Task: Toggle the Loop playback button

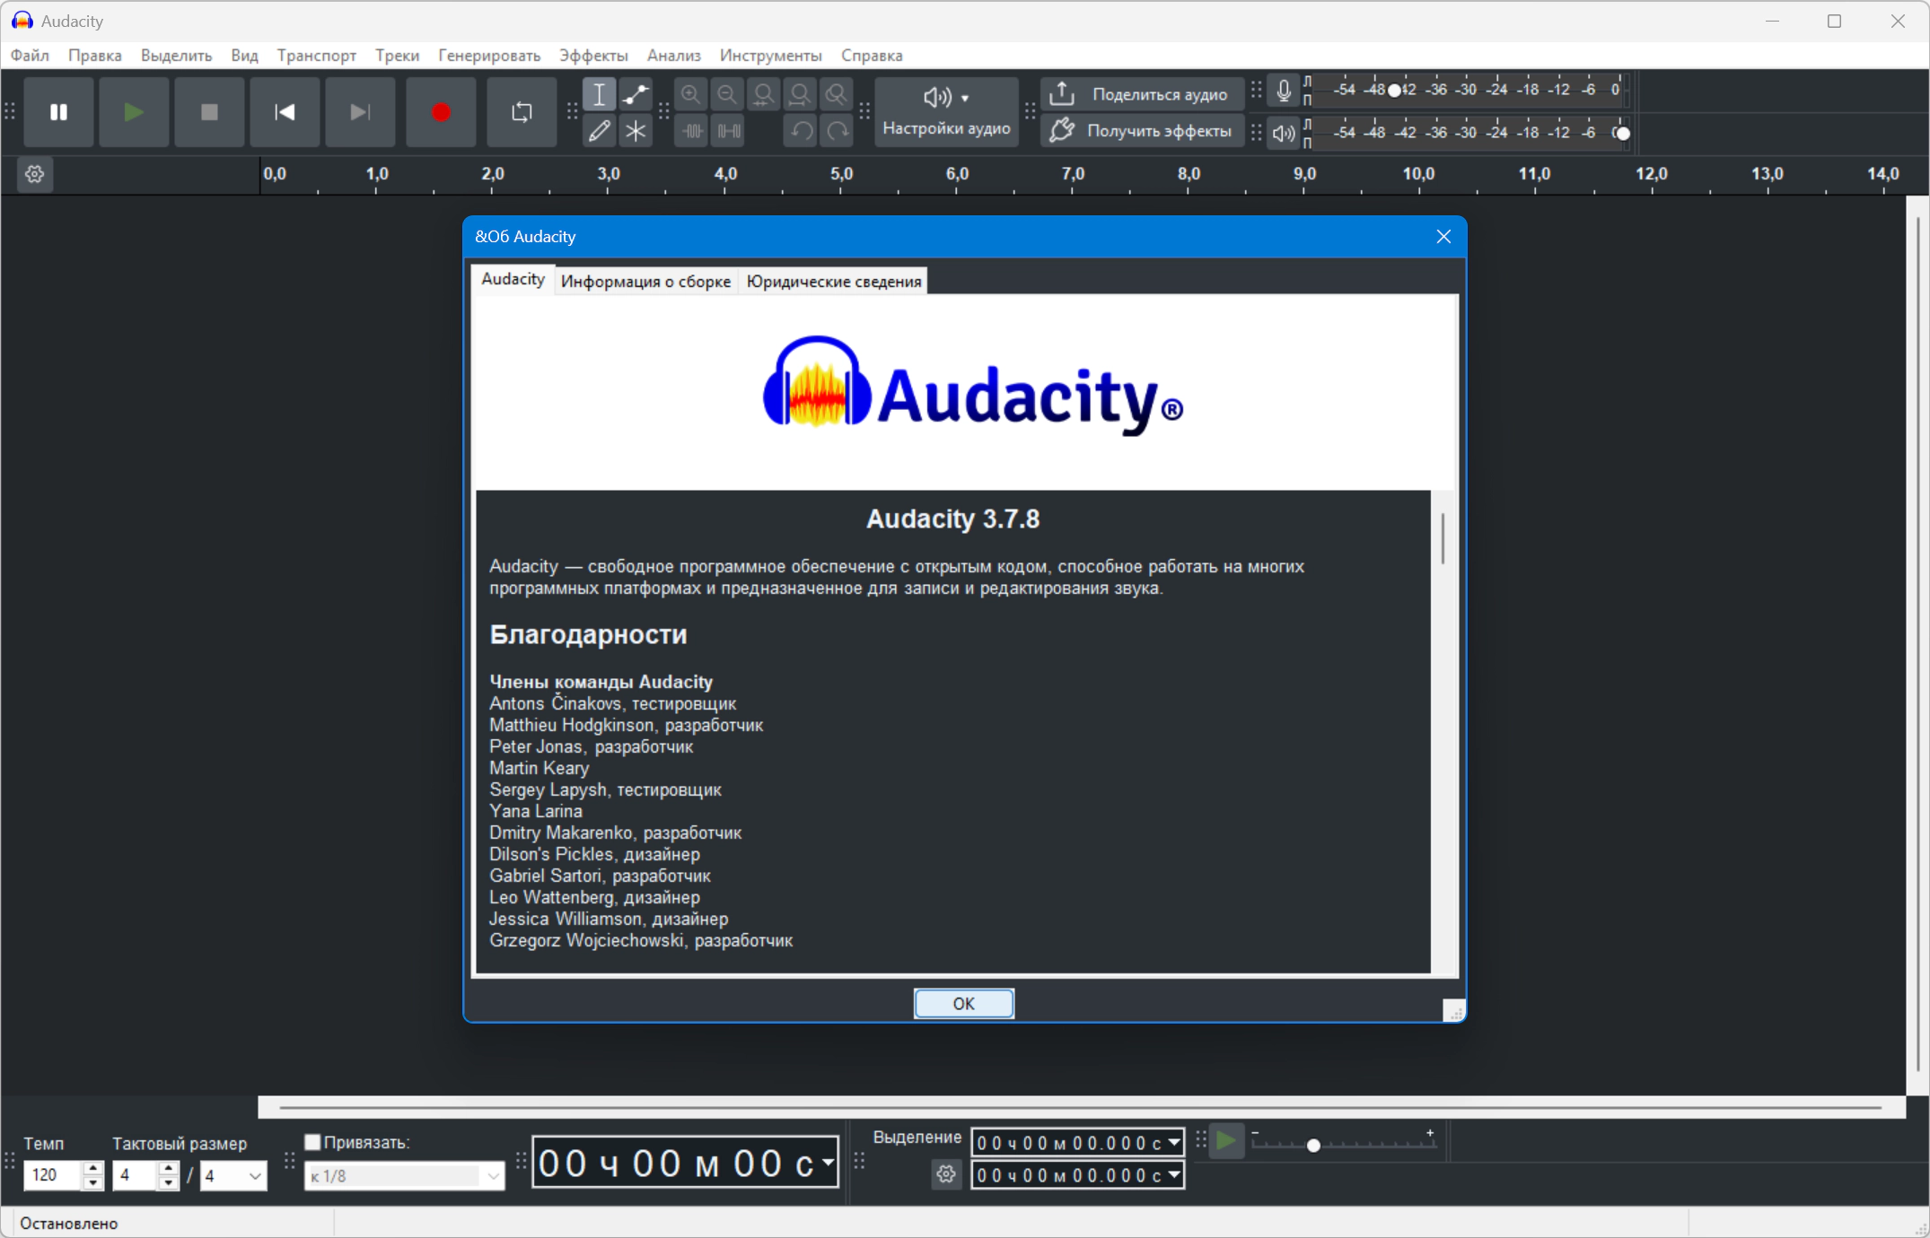Action: click(521, 112)
